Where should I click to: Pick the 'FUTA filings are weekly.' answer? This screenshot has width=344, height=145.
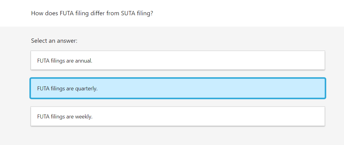[178, 116]
